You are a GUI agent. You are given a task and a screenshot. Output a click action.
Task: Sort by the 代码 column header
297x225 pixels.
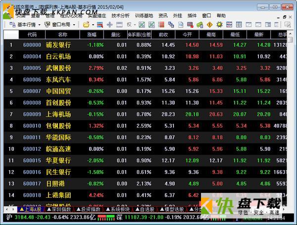(x=32, y=35)
